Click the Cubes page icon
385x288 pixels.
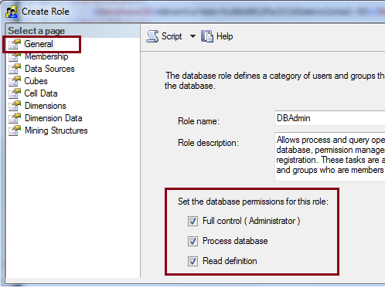coord(15,81)
